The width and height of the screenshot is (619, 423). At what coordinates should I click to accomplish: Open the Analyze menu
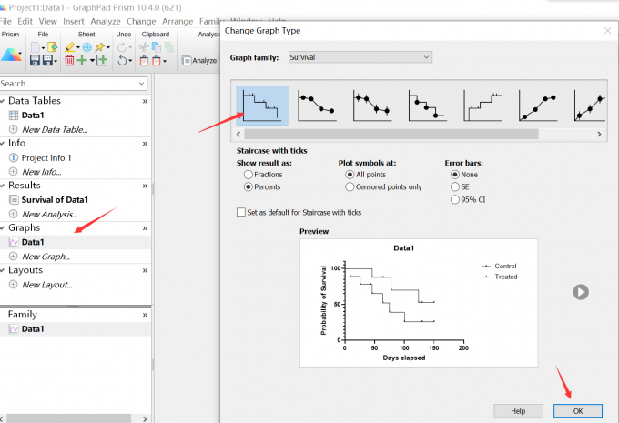click(106, 21)
